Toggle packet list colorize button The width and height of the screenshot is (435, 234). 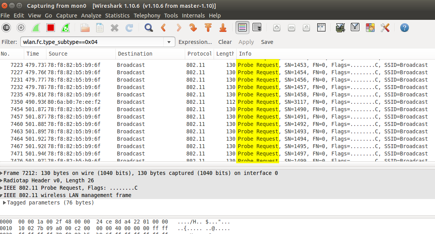pos(242,28)
